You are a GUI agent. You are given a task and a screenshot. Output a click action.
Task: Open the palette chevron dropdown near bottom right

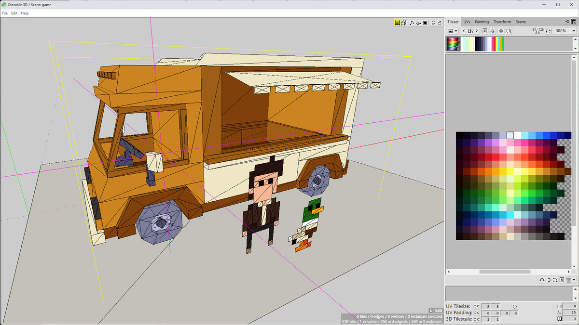coord(574,280)
